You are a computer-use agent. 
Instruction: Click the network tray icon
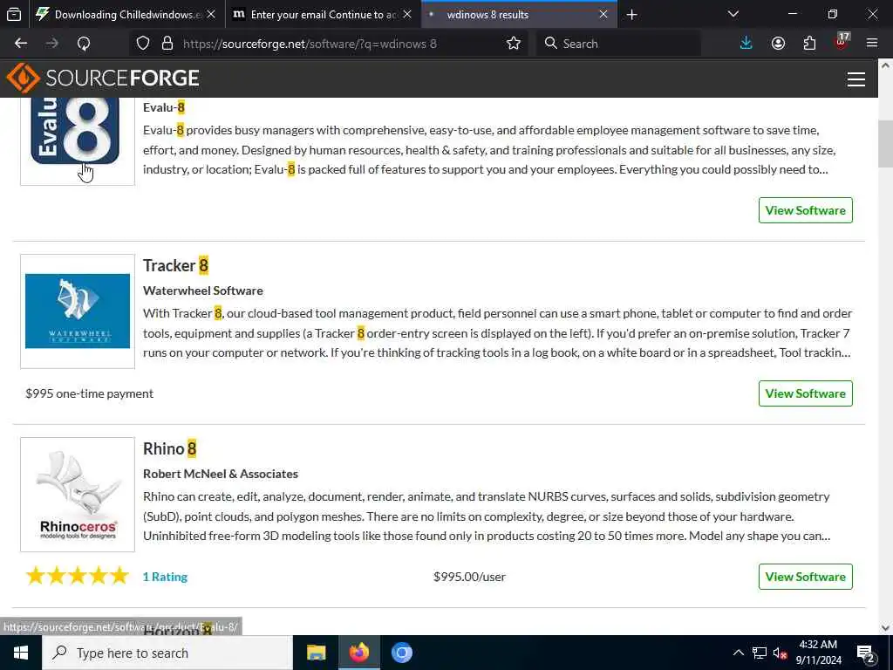(760, 653)
